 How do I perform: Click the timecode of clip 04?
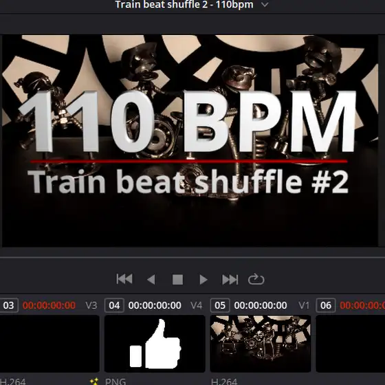[x=155, y=305]
